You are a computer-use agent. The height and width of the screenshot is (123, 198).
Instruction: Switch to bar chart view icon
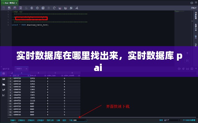(4, 79)
